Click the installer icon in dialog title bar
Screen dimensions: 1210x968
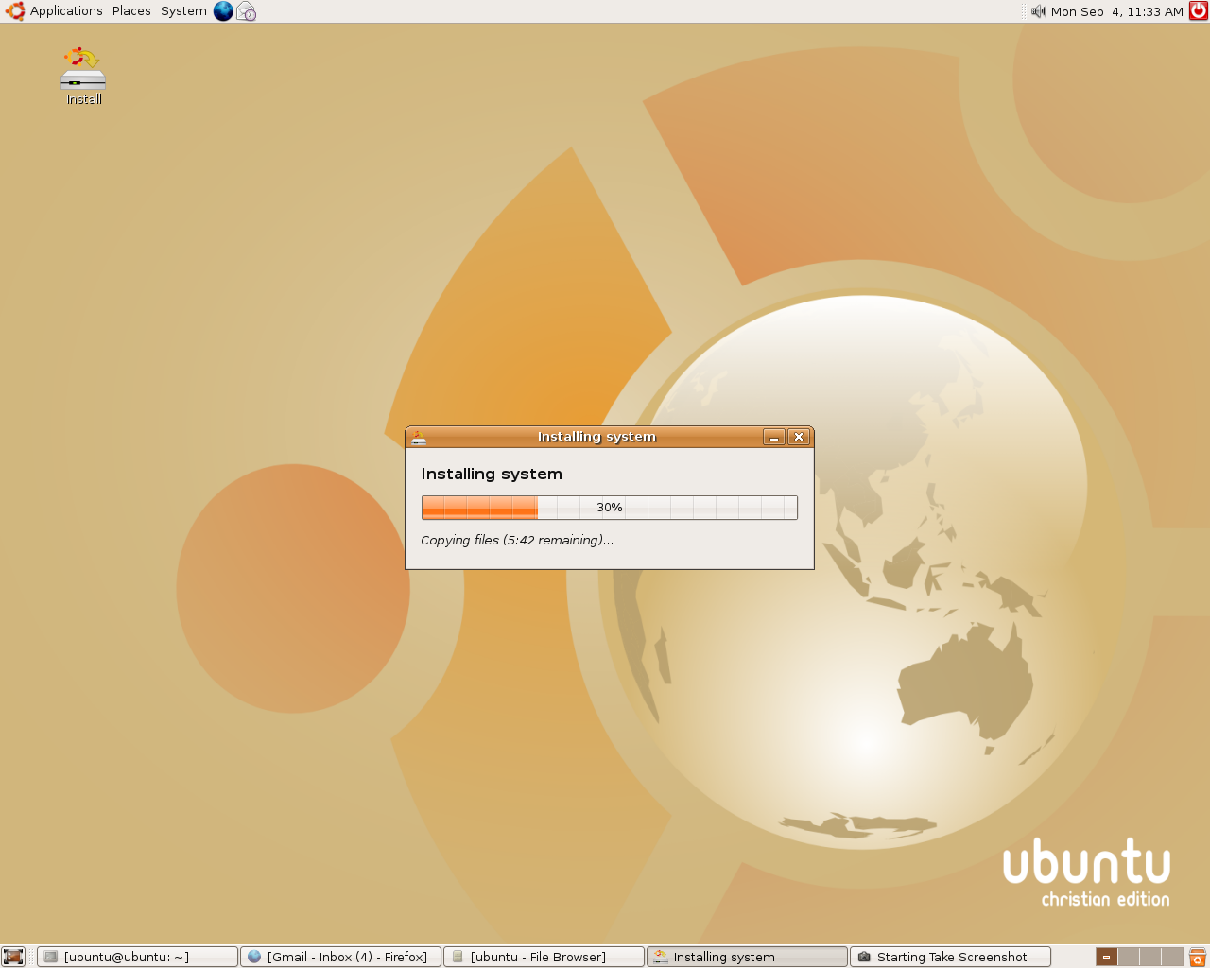[x=419, y=437]
